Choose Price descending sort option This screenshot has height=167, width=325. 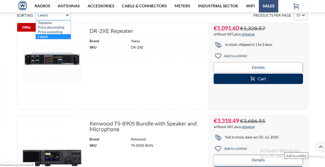point(51,27)
